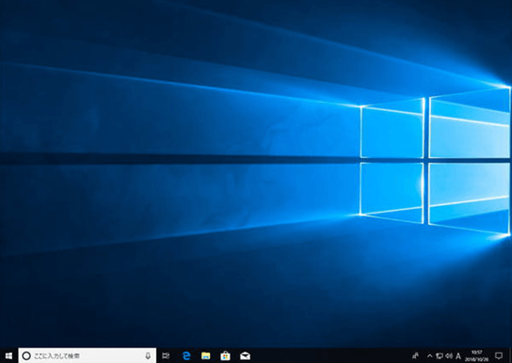
Task: Open Microsoft Store from the taskbar
Action: point(225,355)
